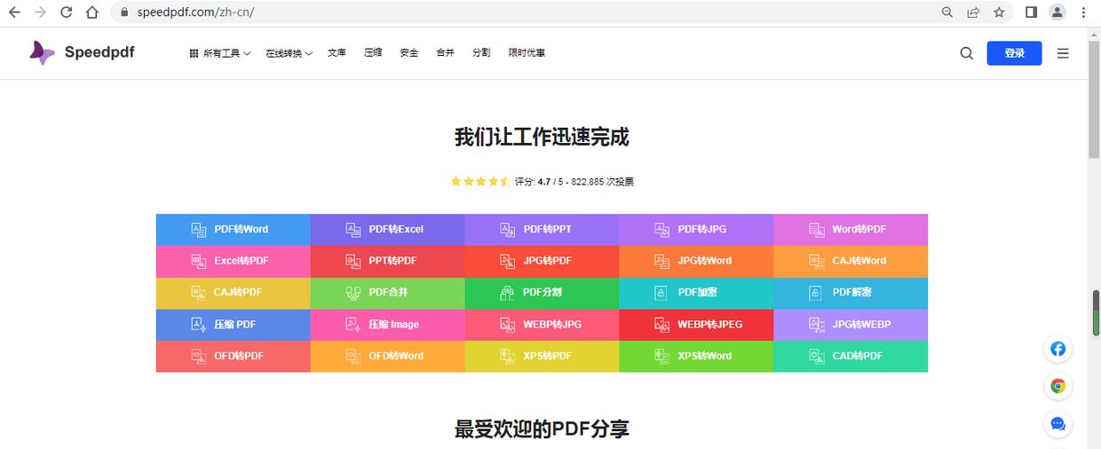Click the PDF转Word tile icon
1101x449 pixels.
pyautogui.click(x=199, y=229)
